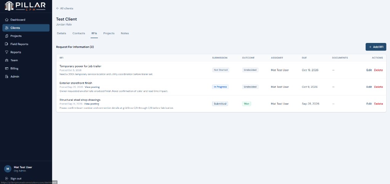Switch to the Details tab

[61, 33]
